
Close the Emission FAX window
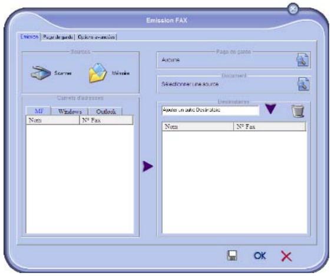coord(293,9)
